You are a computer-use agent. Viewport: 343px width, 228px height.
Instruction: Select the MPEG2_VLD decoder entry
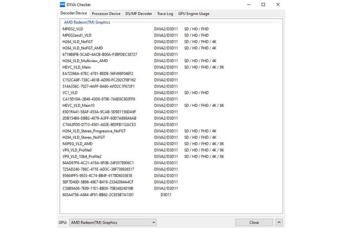pos(73,29)
